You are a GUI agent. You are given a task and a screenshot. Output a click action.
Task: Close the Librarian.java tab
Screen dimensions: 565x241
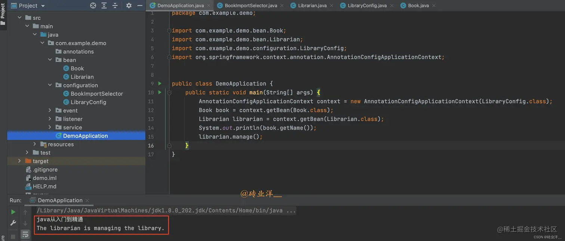coord(331,6)
